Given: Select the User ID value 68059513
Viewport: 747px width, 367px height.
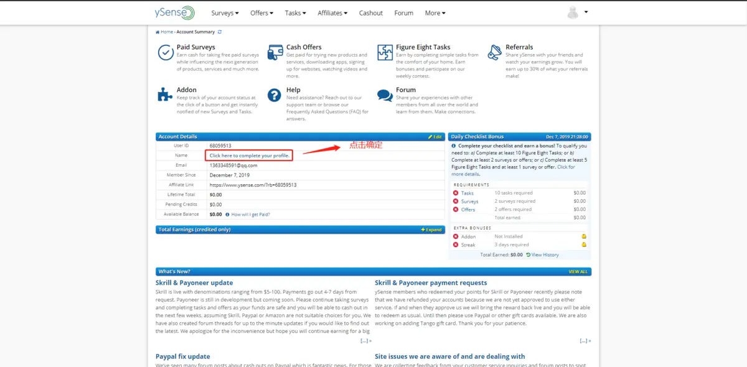Looking at the screenshot, I should point(220,146).
